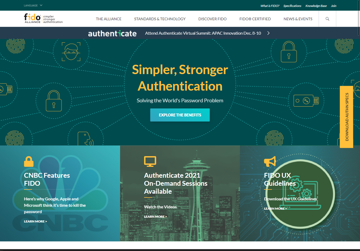Click the FIDO UX Guidelines heading
The width and height of the screenshot is (360, 251).
click(x=280, y=179)
